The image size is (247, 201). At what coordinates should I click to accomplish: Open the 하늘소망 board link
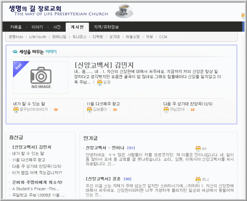tap(133, 37)
